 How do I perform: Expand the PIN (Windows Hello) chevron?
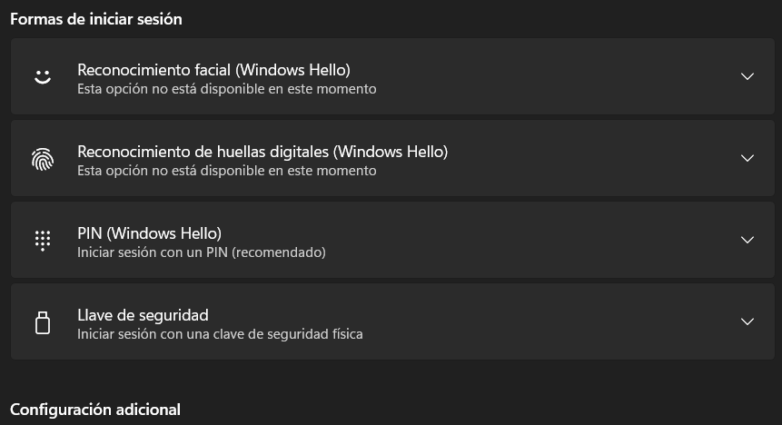tap(747, 240)
